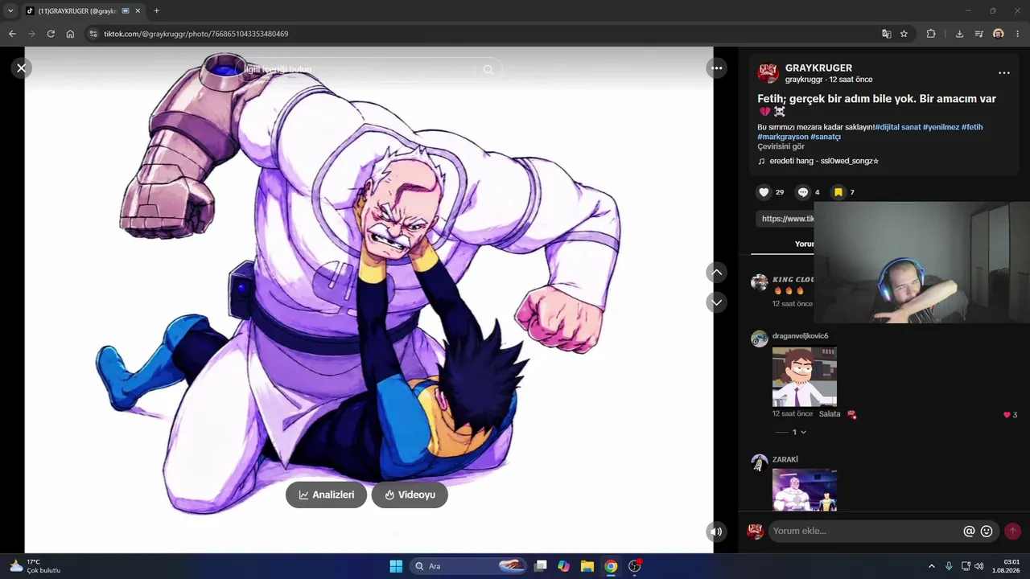Screen dimensions: 1030x579
Task: Expand the 1 reply under draganveljkovic6's comment
Action: click(x=791, y=432)
